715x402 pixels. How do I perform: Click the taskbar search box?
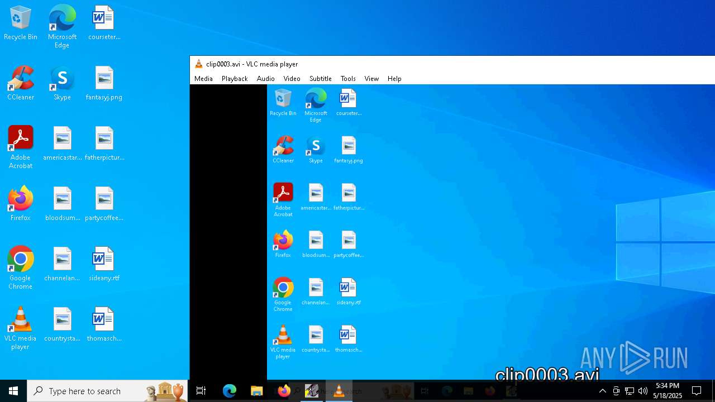click(107, 391)
